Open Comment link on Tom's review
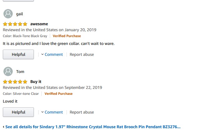215x131 pixels. [54, 112]
